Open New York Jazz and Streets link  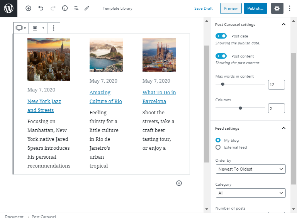pos(44,106)
